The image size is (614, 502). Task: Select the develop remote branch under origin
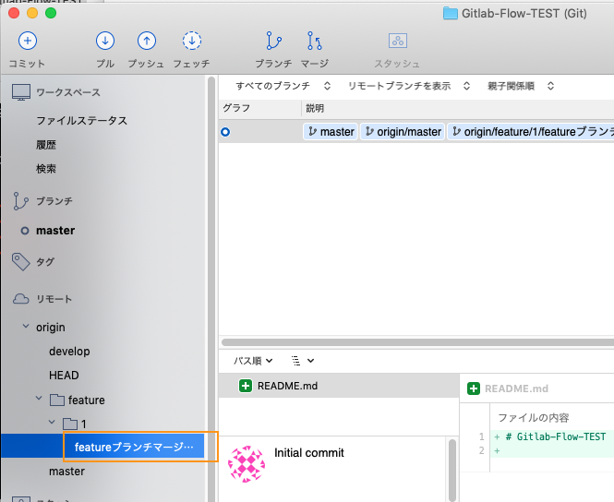(69, 352)
